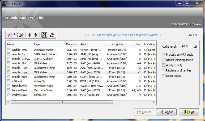Sort list by Duration column header

coord(69,44)
